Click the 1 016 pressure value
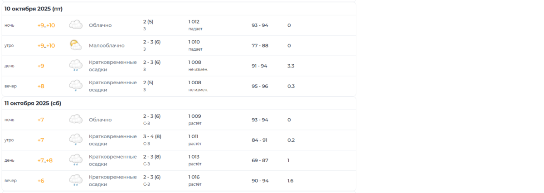Screen dimensions: 544x193 194,177
